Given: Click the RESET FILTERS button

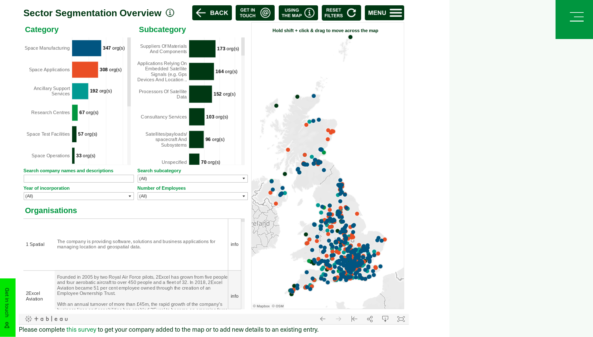Looking at the screenshot, I should (341, 13).
